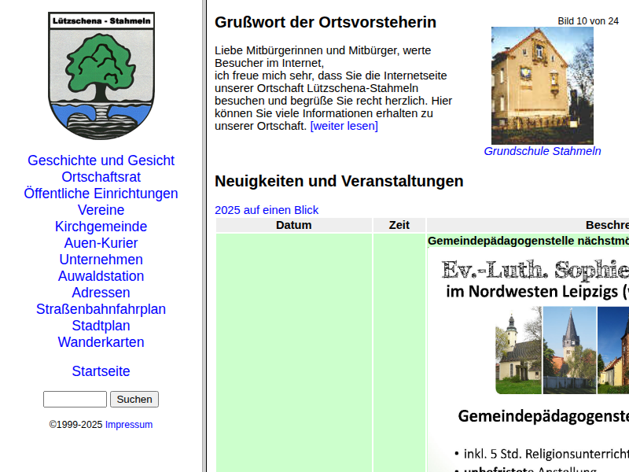
Task: Open the Auwaldstation page
Action: (x=101, y=276)
